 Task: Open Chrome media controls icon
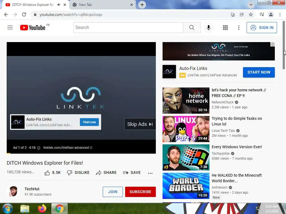pos(262,14)
